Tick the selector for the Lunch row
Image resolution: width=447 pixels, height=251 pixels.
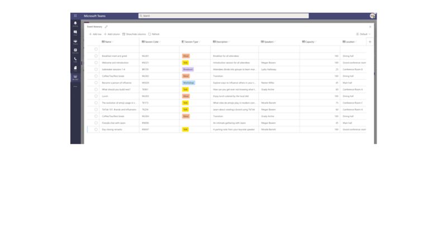96,96
